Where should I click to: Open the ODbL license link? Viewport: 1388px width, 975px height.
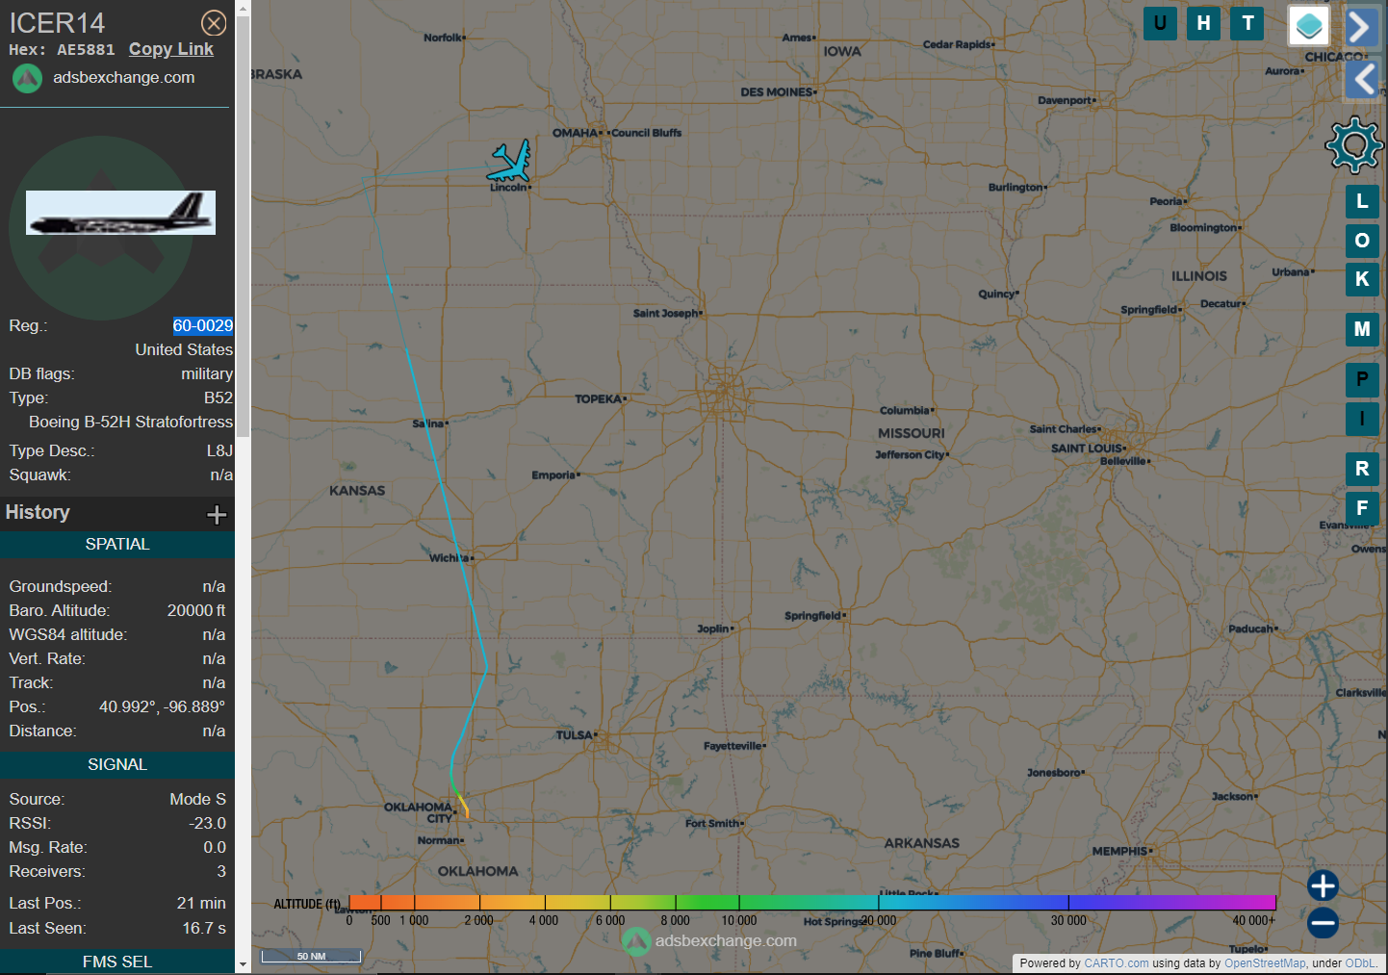coord(1360,962)
